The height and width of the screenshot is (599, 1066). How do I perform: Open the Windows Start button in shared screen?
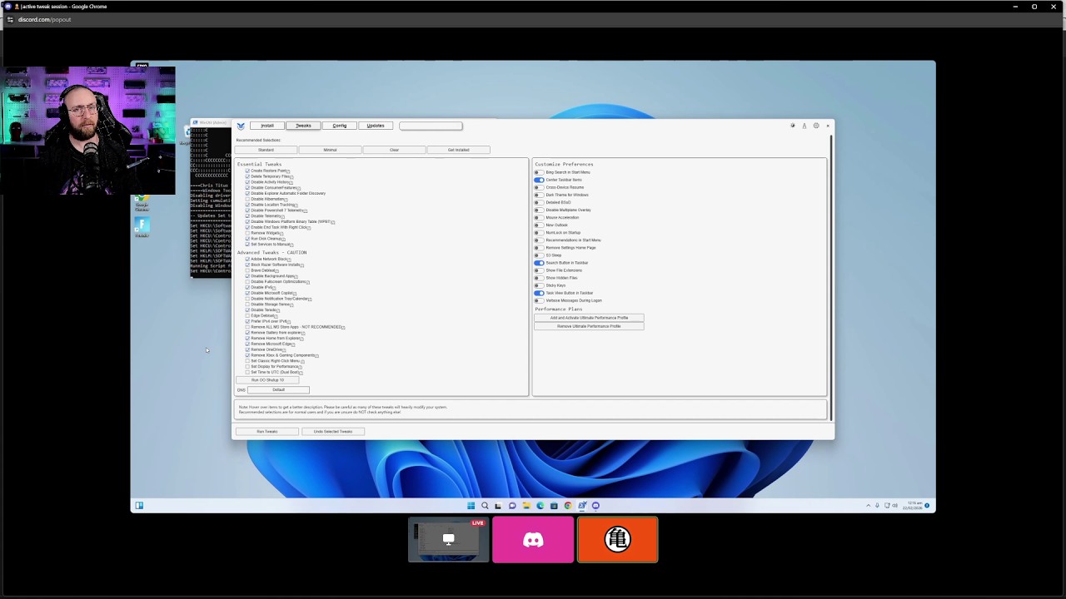coord(471,505)
